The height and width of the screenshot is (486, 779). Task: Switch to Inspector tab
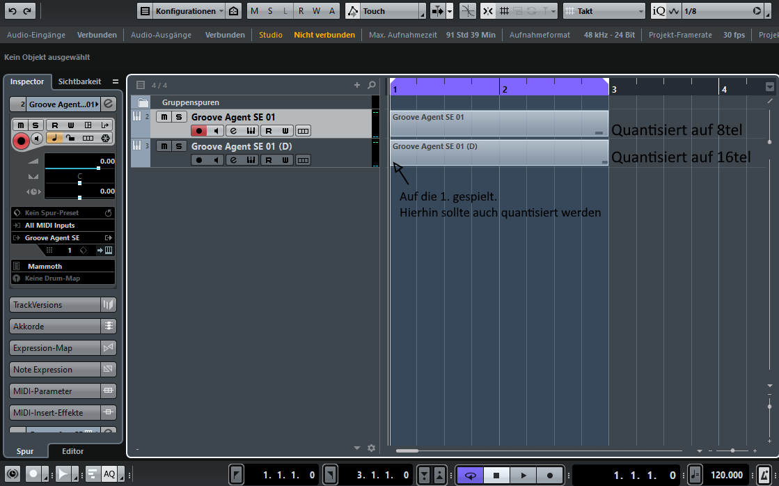point(27,81)
